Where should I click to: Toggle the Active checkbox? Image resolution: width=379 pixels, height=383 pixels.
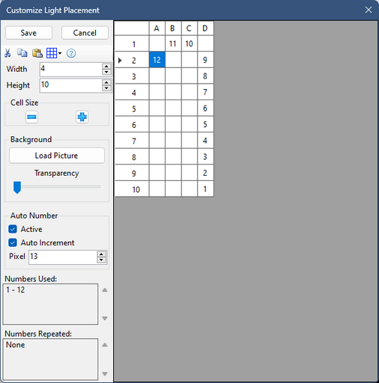13,229
